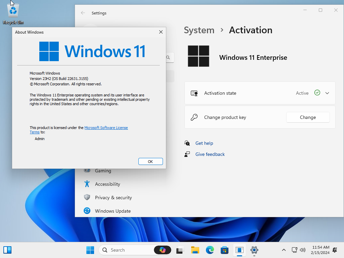Click the green Active checkmark icon
344x258 pixels.
[x=316, y=93]
